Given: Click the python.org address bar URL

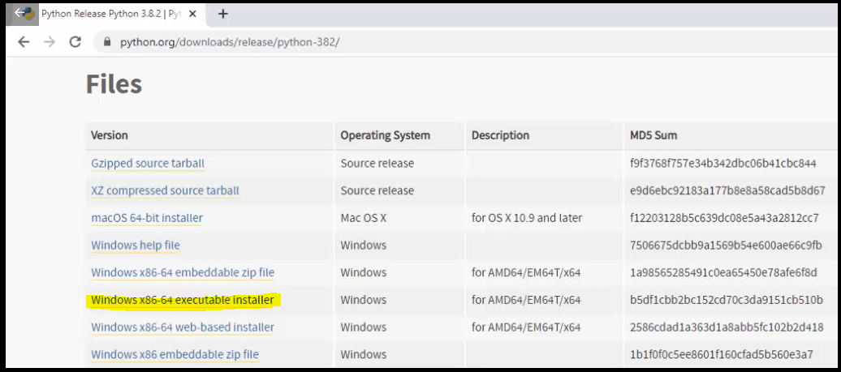Looking at the screenshot, I should pos(230,42).
